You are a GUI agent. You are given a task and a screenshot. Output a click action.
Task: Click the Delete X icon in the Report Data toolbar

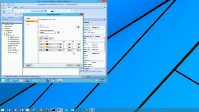(x=11, y=22)
